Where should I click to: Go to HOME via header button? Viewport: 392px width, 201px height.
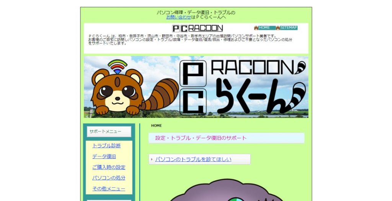[267, 28]
